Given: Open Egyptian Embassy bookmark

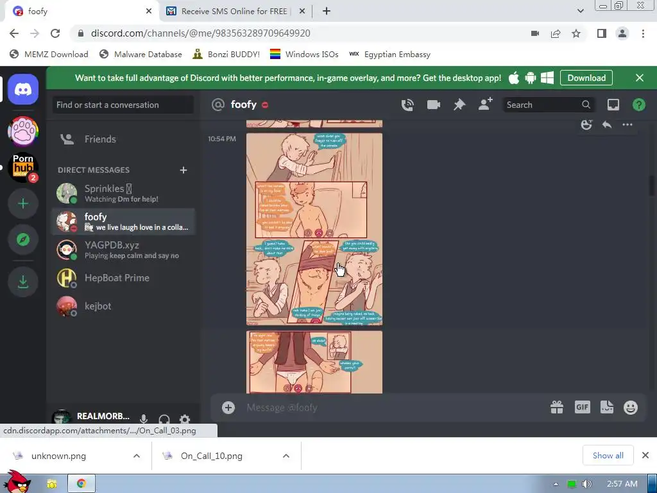Looking at the screenshot, I should point(389,54).
